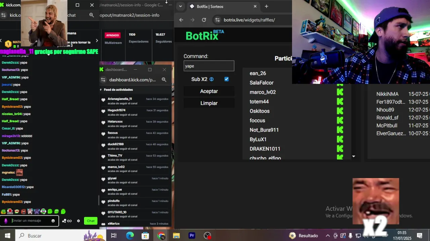The image size is (430, 241).
Task: Click Kick icon next to totem44 participant
Action: (340, 101)
